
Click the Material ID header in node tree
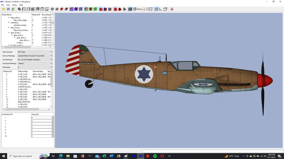[x=36, y=15]
